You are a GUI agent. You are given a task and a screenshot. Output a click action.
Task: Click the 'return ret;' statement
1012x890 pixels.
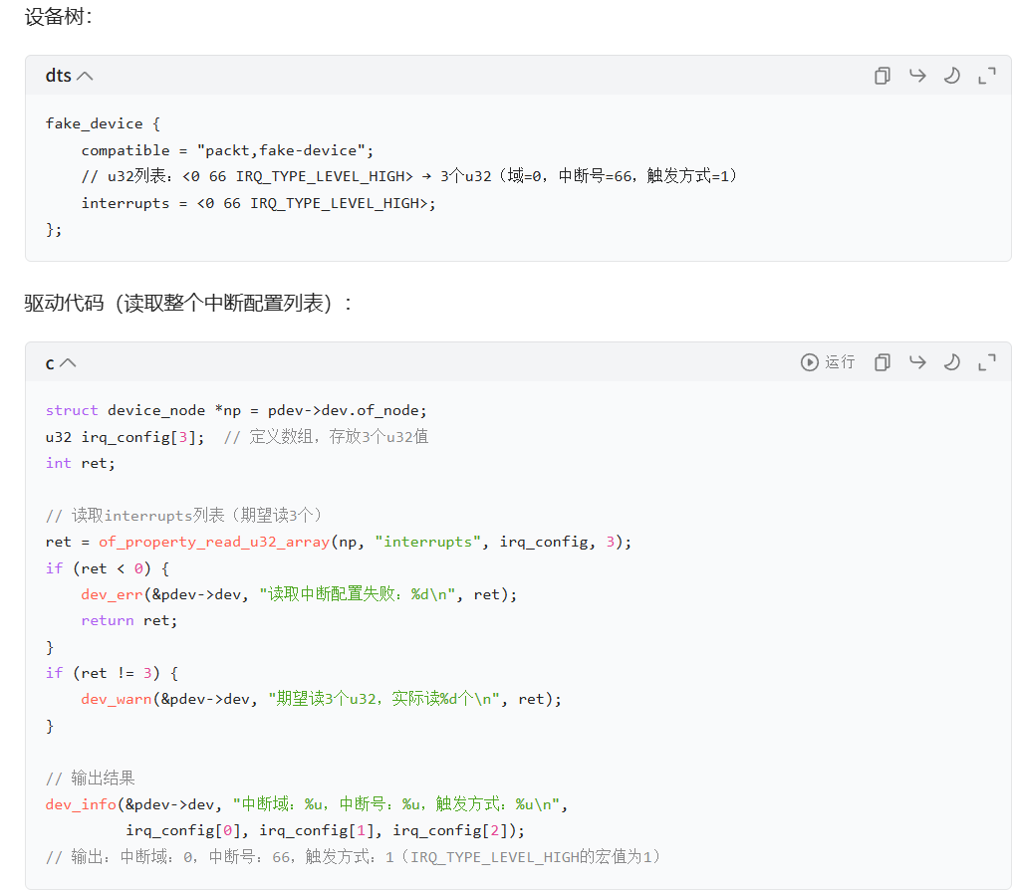click(129, 620)
